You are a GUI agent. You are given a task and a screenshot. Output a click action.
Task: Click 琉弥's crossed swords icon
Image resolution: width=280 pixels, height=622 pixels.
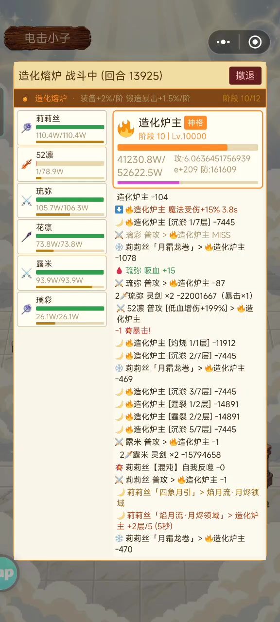26,200
